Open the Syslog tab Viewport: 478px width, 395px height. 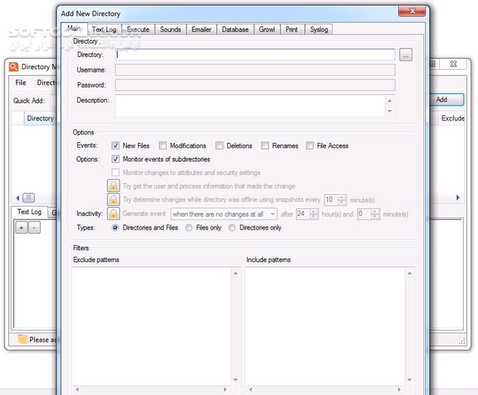(x=319, y=29)
